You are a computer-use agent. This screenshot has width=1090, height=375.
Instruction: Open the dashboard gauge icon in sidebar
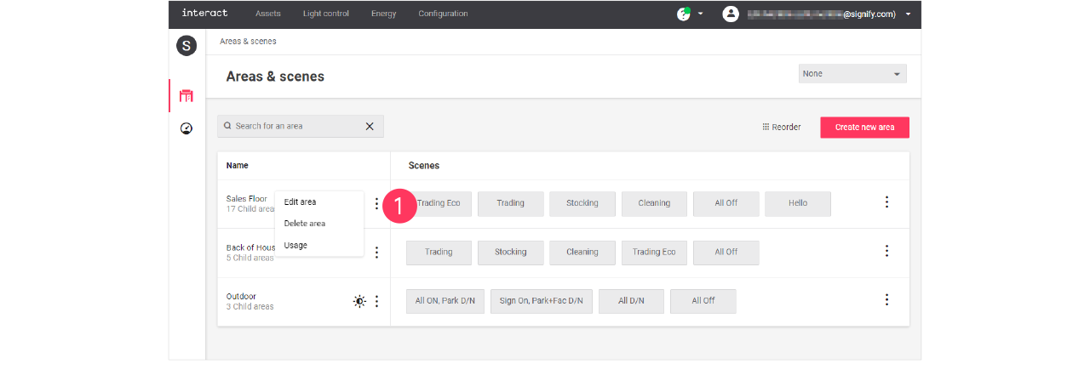pos(186,129)
